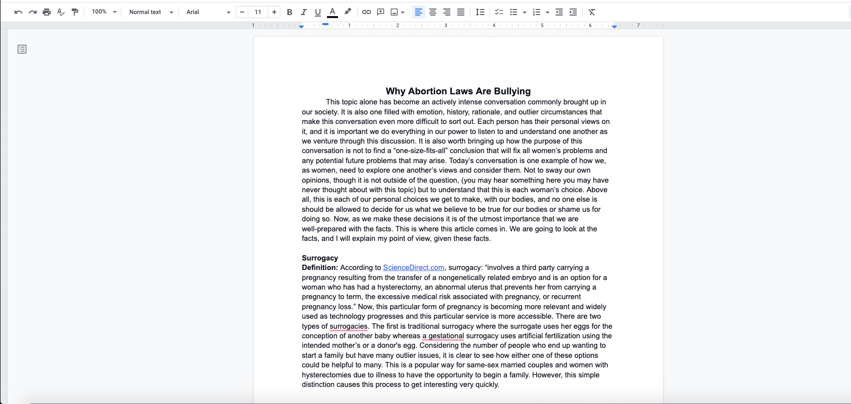The height and width of the screenshot is (404, 851).
Task: Click the underlined word 'surrogacies'
Action: pyautogui.click(x=349, y=326)
